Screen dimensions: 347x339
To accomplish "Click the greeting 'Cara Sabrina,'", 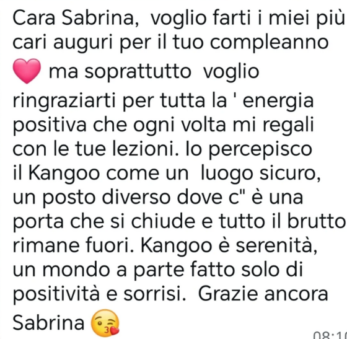I will (76, 19).
